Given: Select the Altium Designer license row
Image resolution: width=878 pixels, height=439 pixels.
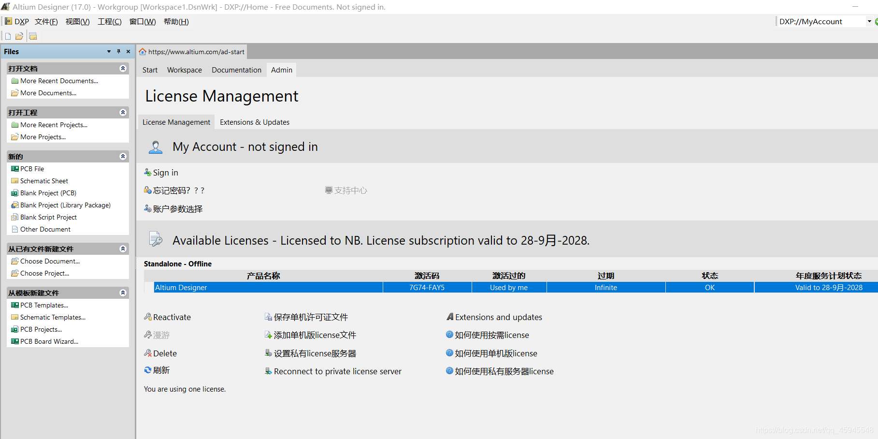Looking at the screenshot, I should [511, 287].
